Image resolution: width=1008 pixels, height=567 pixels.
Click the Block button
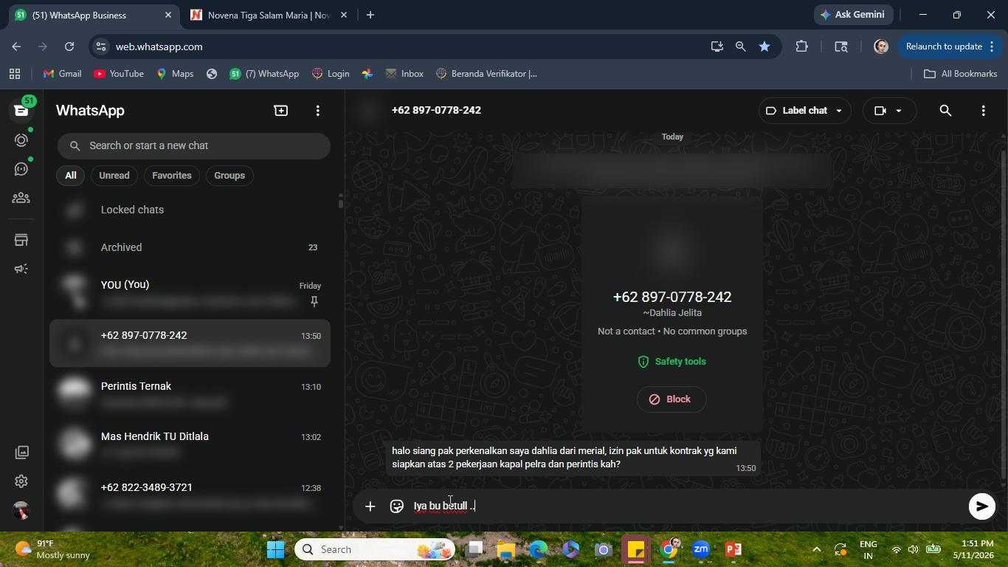(x=672, y=399)
